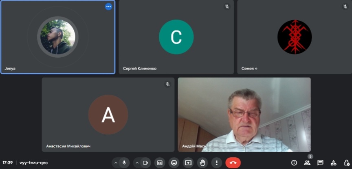Screen dimensions: 352x169
Task: Open host controls lock icon
Action: (x=347, y=163)
